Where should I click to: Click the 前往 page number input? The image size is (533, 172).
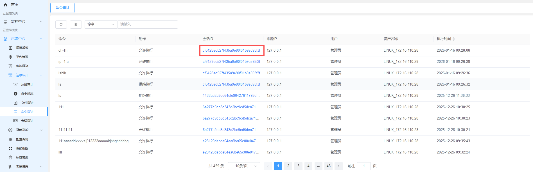tap(363, 166)
